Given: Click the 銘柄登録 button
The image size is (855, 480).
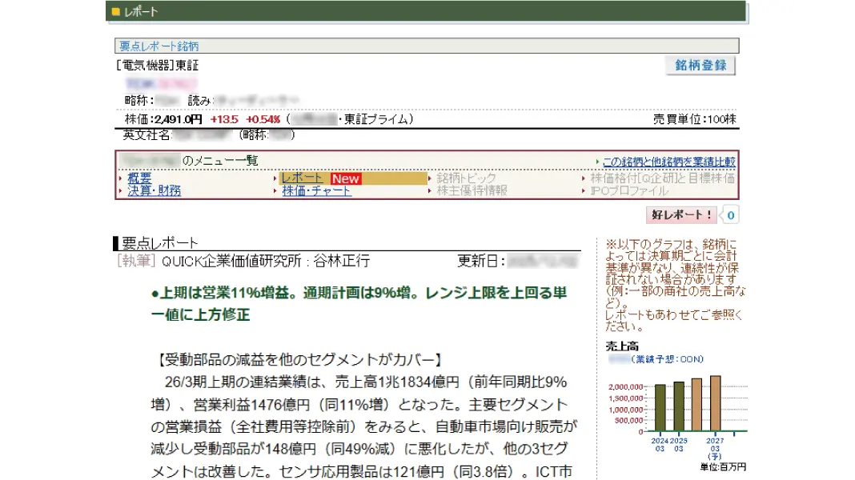Looking at the screenshot, I should 700,66.
